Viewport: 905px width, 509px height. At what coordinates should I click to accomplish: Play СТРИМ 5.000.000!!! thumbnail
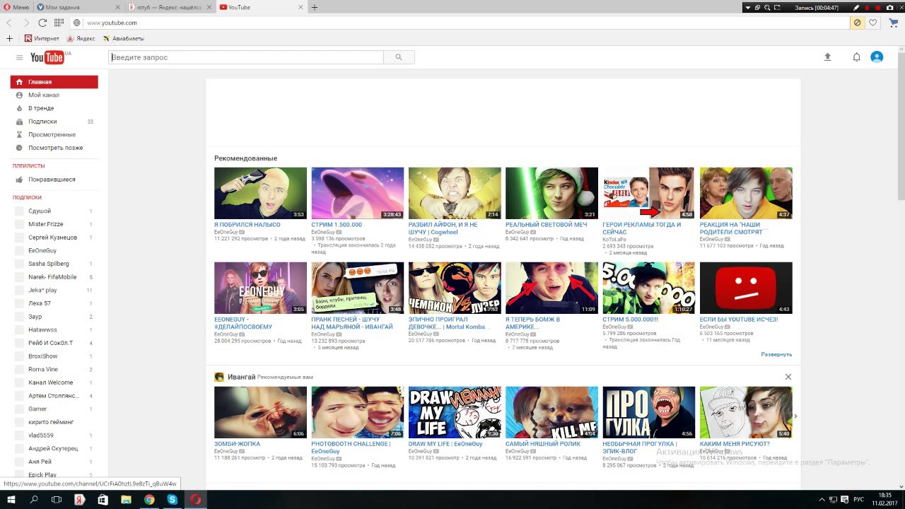tap(649, 288)
